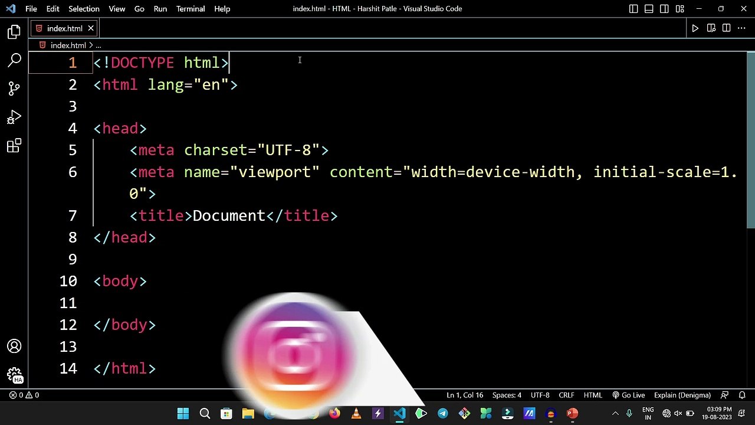Open Telegram from taskbar
Image resolution: width=755 pixels, height=425 pixels.
click(442, 413)
